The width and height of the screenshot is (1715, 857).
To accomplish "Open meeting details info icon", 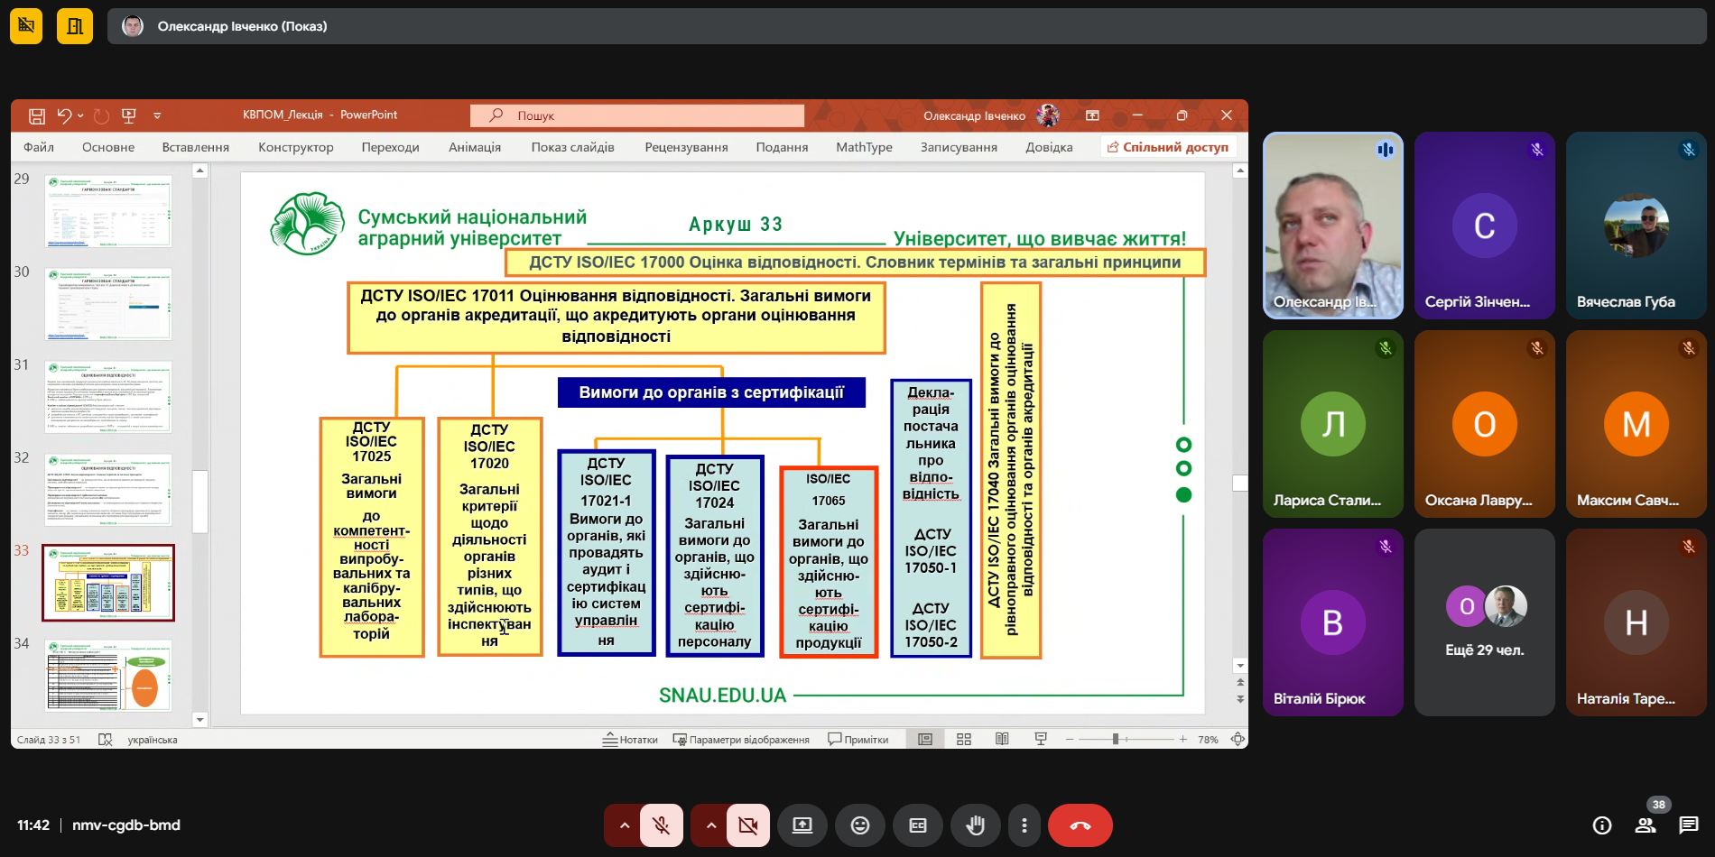I will click(1602, 825).
